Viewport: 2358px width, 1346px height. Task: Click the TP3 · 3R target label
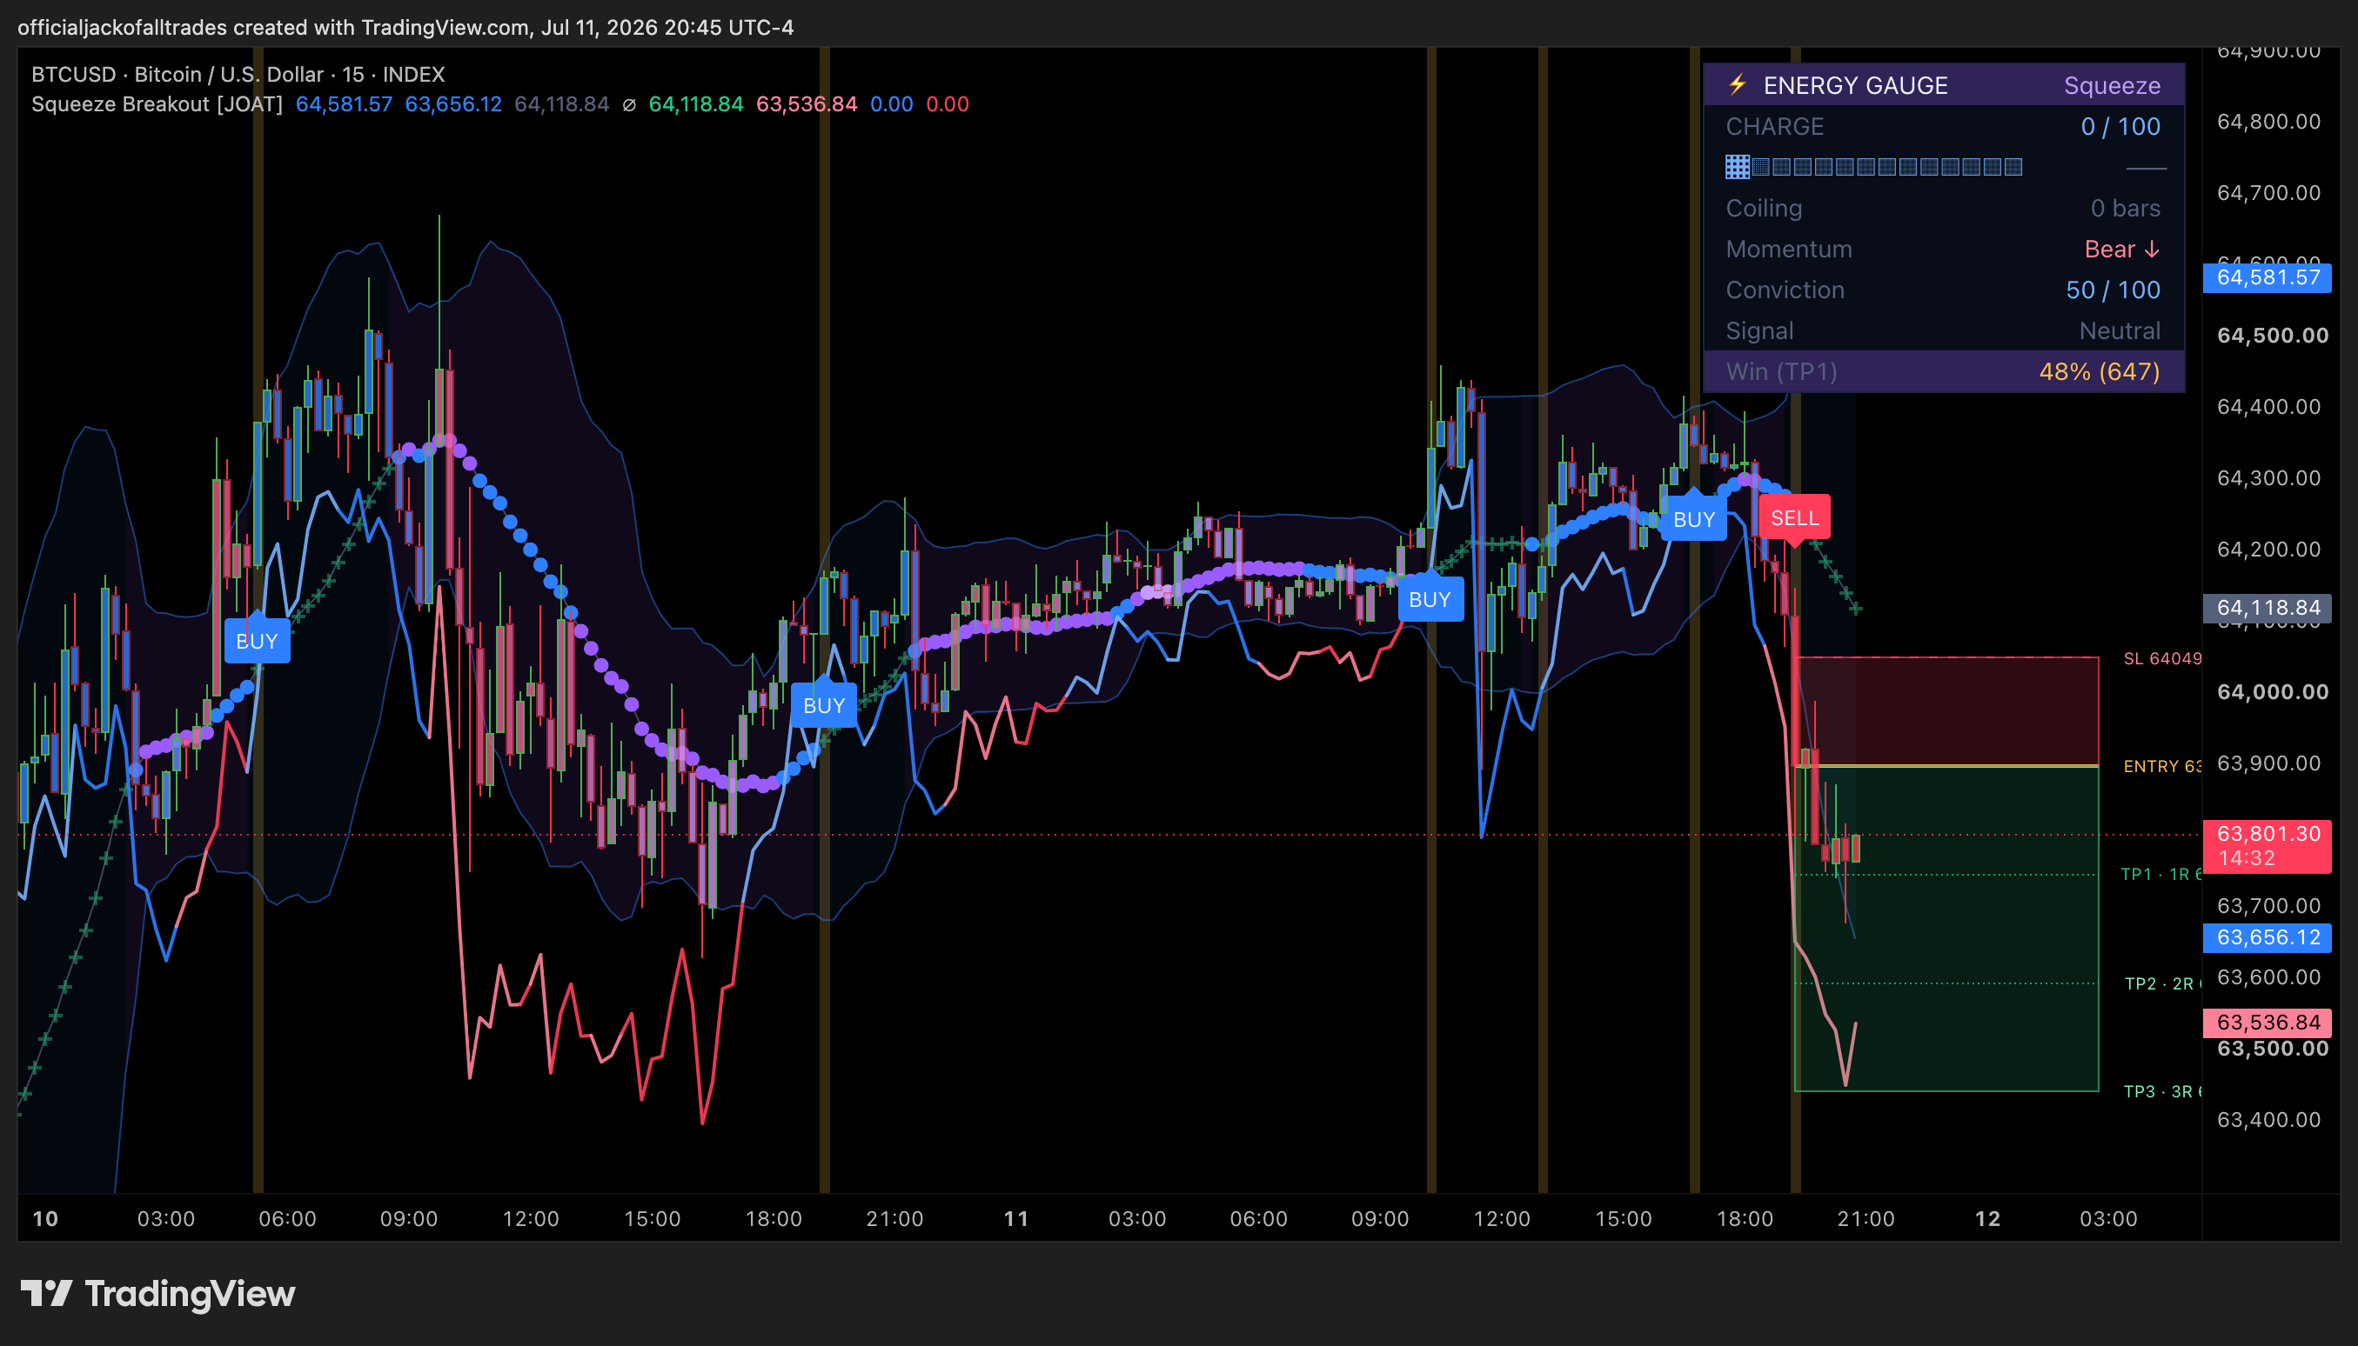(2162, 1092)
